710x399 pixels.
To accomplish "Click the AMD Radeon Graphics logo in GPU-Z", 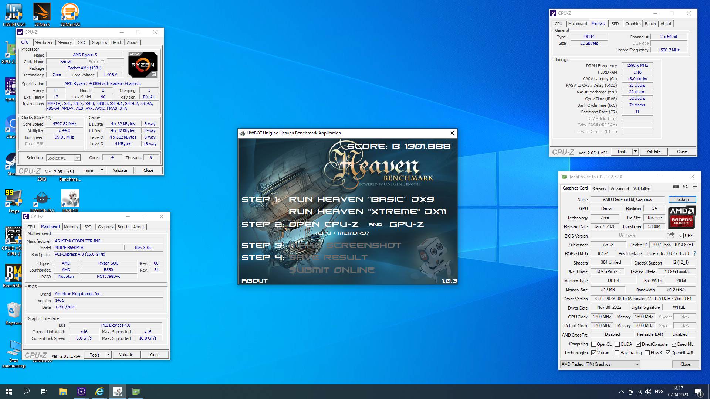I will tap(682, 218).
